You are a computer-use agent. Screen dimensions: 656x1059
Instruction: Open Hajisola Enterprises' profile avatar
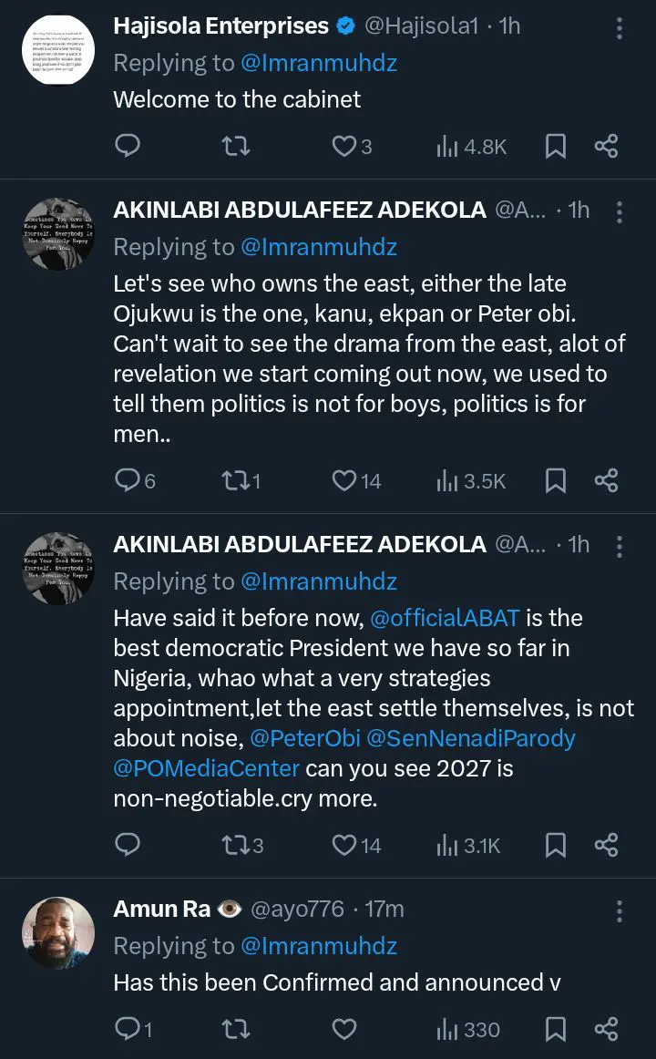coord(58,51)
